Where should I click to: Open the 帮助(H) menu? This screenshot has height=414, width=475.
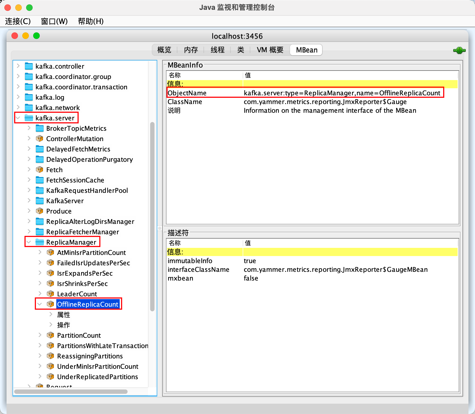coord(91,21)
